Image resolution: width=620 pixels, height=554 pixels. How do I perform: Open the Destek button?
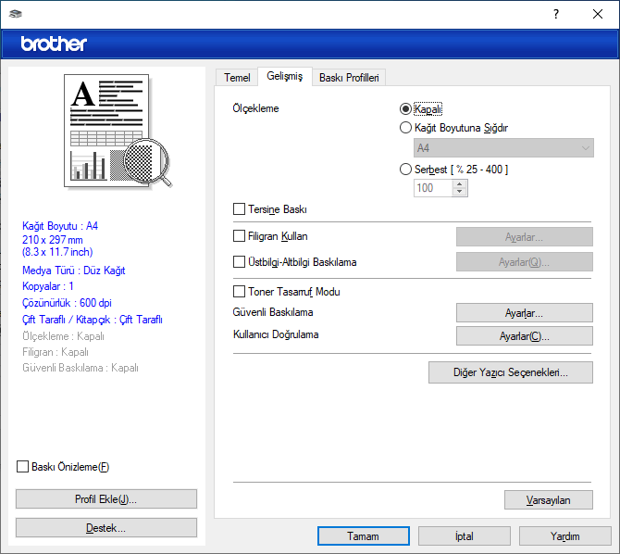[106, 528]
